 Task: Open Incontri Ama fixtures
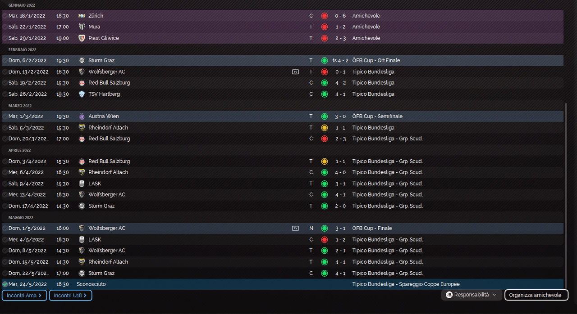tap(24, 295)
